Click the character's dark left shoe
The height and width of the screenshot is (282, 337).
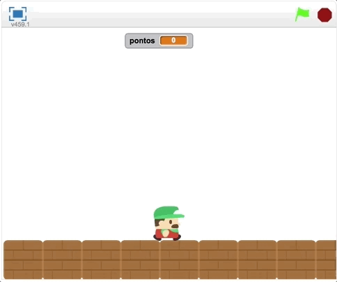click(157, 238)
